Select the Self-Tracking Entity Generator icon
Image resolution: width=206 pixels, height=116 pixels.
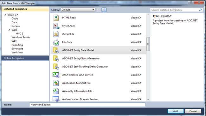click(x=56, y=67)
